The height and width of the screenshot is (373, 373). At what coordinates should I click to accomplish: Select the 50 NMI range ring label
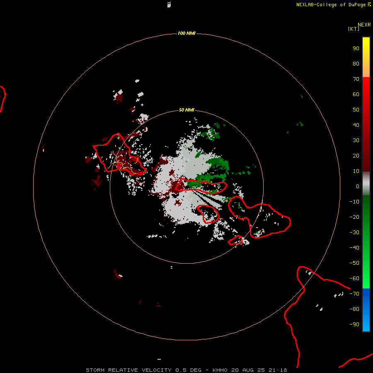pyautogui.click(x=186, y=110)
